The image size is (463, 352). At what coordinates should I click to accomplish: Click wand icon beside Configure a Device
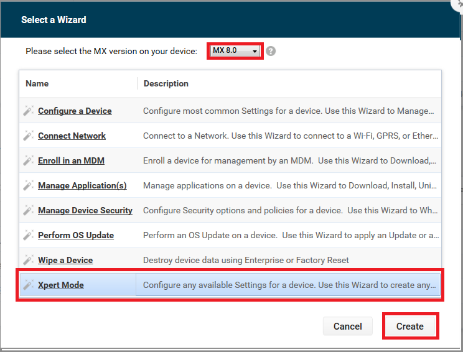pyautogui.click(x=29, y=111)
